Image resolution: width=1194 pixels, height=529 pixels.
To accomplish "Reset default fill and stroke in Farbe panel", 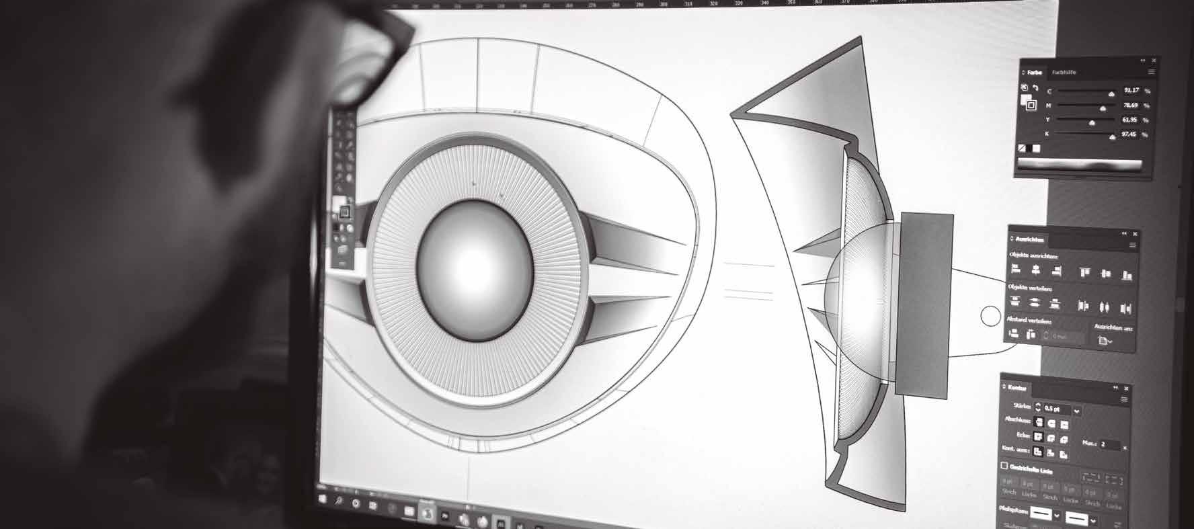I will (x=1025, y=87).
